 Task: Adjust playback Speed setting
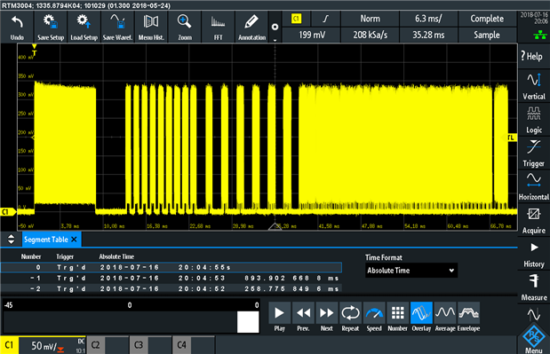pyautogui.click(x=374, y=317)
